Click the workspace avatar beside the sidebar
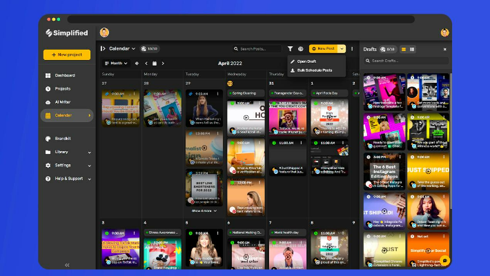The width and height of the screenshot is (490, 276). pyautogui.click(x=104, y=32)
